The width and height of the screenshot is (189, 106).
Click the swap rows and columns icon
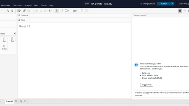36,11
